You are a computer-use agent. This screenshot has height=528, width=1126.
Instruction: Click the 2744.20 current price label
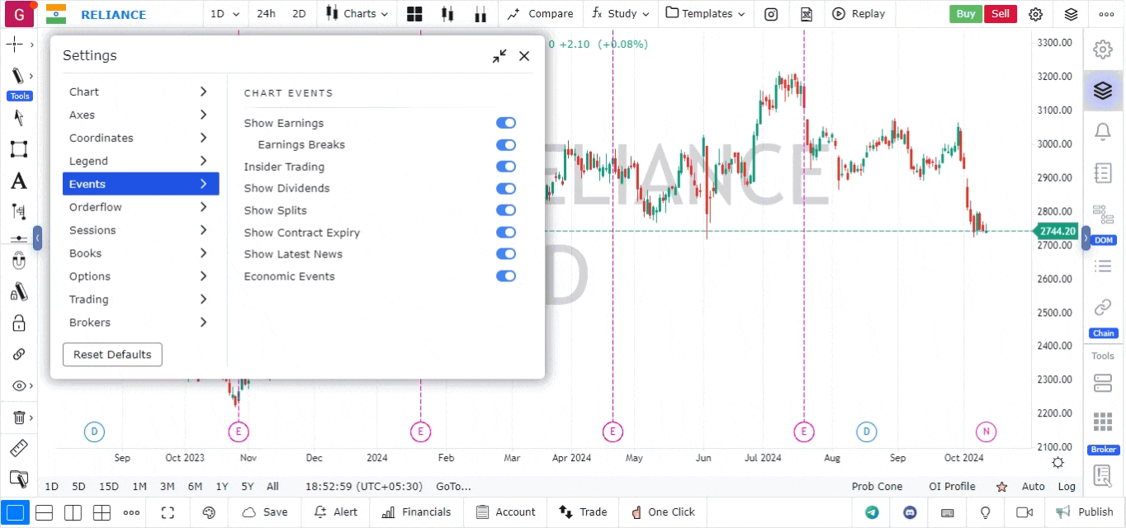1057,232
